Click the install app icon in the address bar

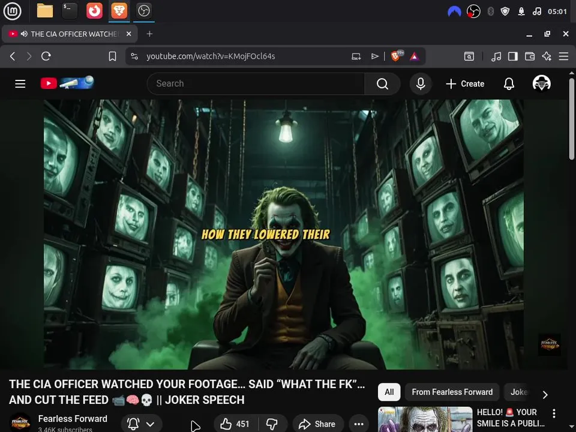356,56
